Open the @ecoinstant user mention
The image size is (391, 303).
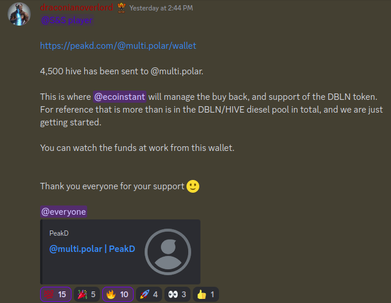(x=120, y=97)
